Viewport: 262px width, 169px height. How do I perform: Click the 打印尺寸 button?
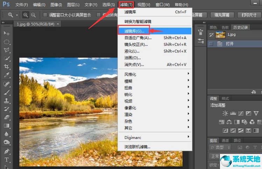[249, 15]
